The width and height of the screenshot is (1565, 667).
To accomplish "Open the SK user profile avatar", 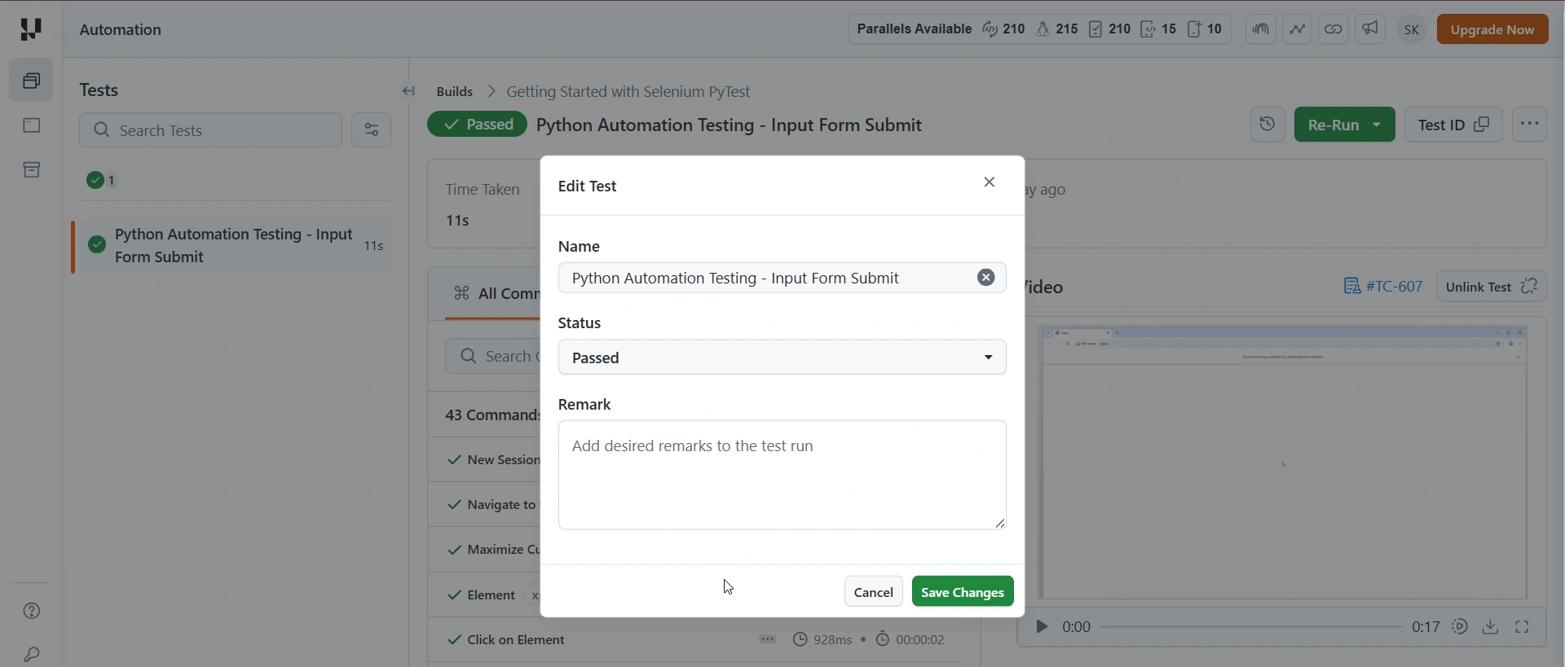I will [x=1412, y=30].
